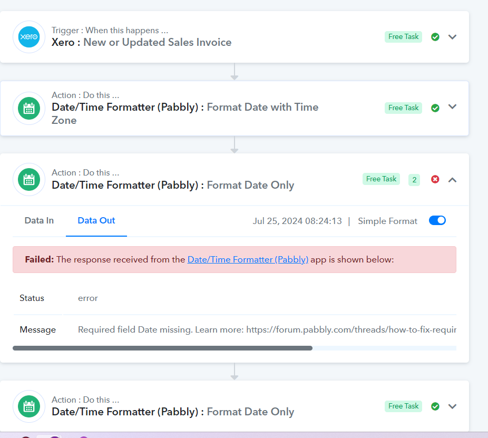Click the calendar icon of Format Date with Time Zone step

[29, 109]
